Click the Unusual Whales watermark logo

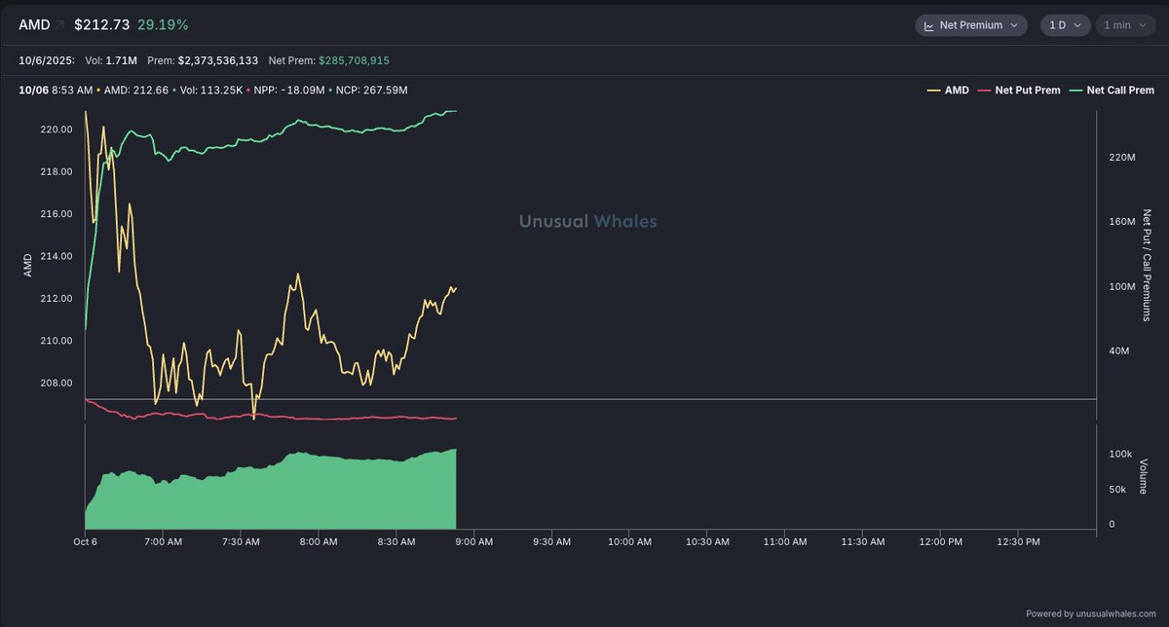point(587,222)
